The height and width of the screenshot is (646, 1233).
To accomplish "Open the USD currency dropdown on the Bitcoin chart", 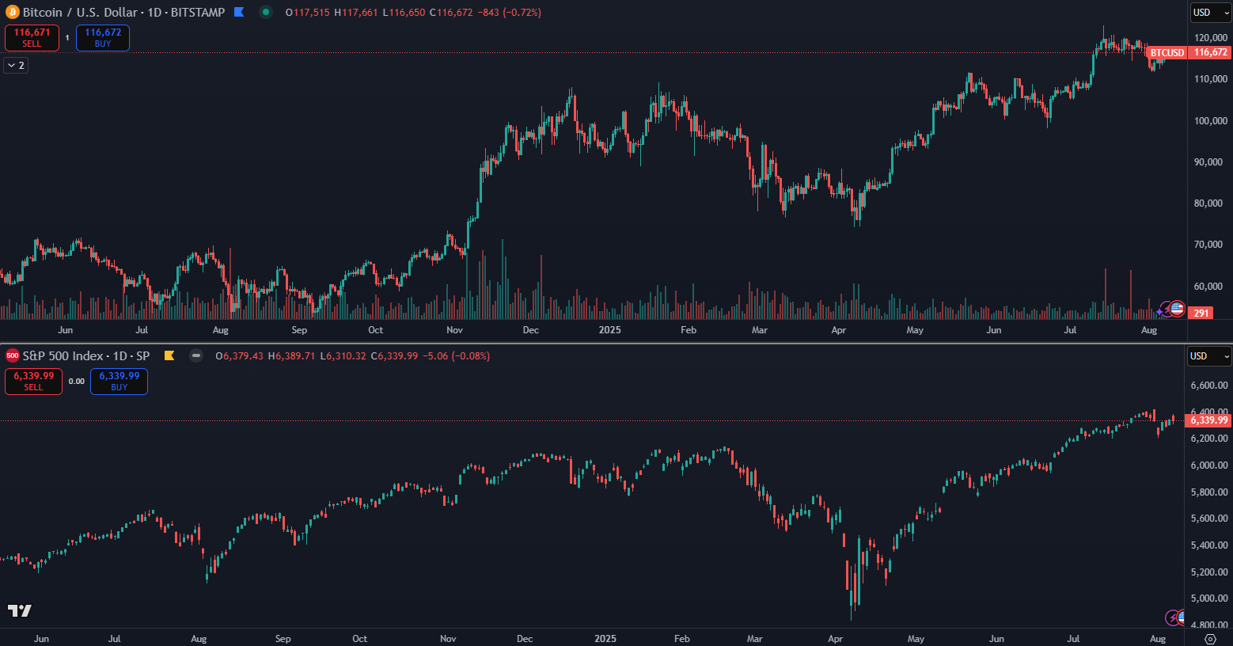I will (x=1210, y=13).
